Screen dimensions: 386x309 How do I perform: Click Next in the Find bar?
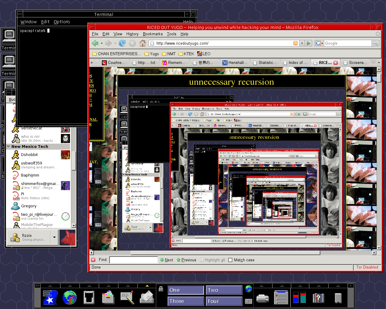[x=166, y=260]
